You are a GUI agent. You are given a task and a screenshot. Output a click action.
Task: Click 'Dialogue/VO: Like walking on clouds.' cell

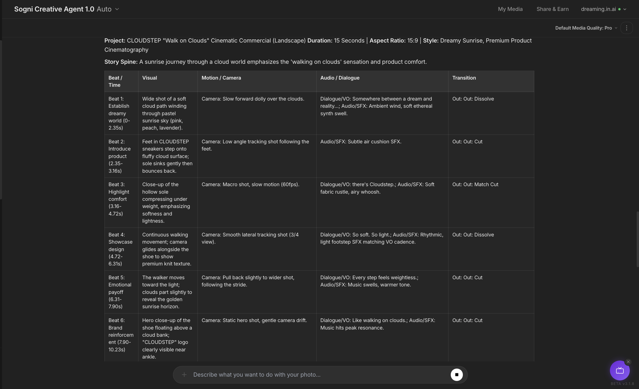pos(382,337)
